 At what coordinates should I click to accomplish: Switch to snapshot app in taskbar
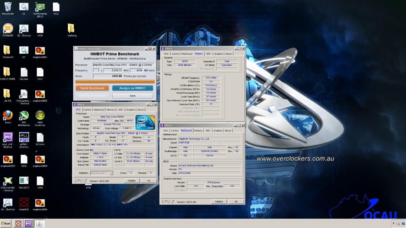tap(18, 224)
